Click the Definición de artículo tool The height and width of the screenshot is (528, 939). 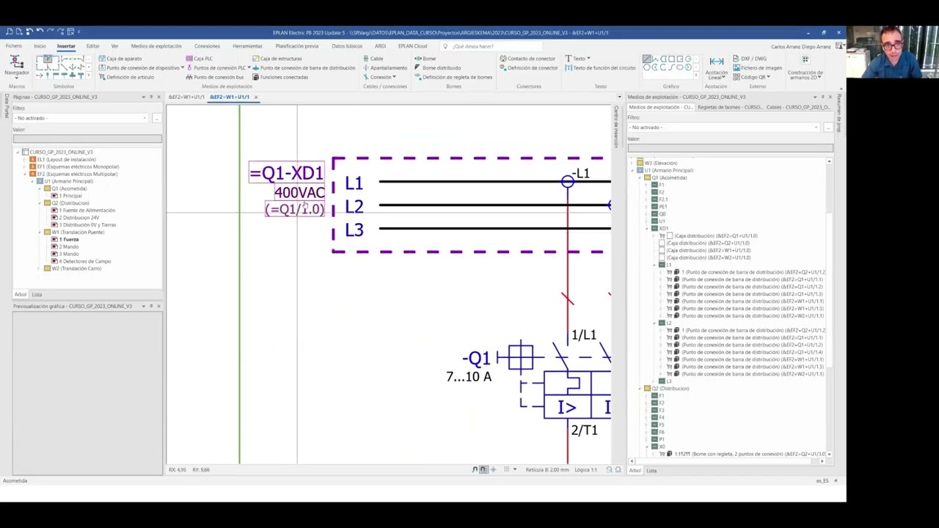pos(126,77)
